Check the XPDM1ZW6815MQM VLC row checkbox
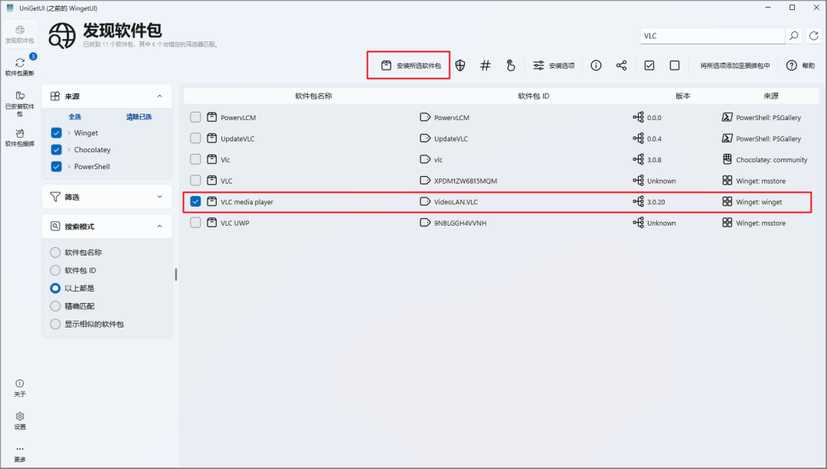This screenshot has height=469, width=827. pyautogui.click(x=196, y=181)
